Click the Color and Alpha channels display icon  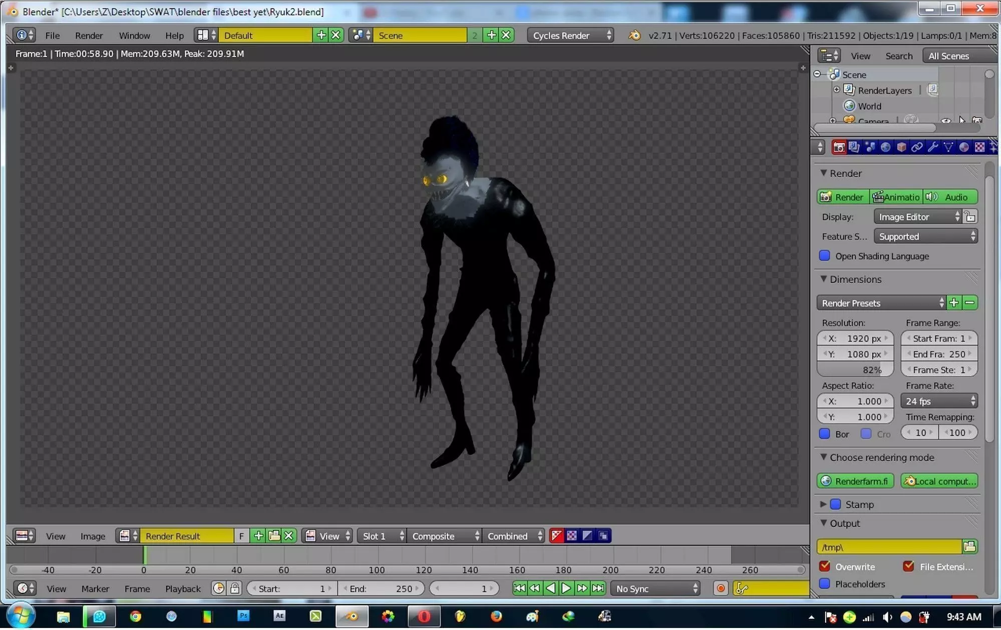556,536
